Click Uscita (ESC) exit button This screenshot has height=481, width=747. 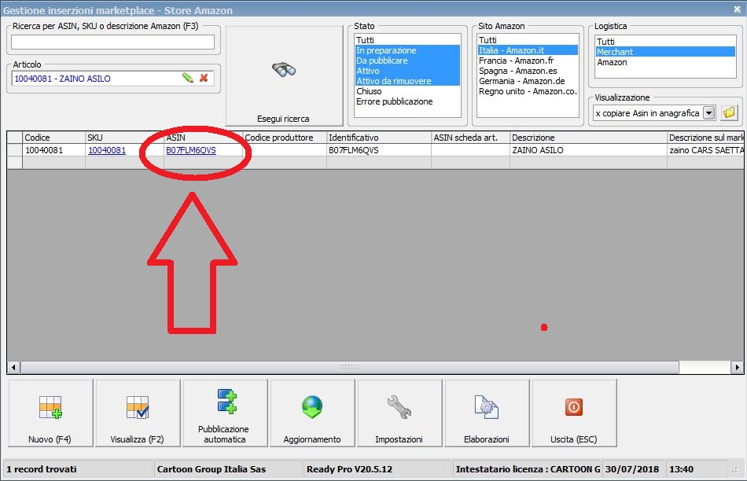point(574,413)
